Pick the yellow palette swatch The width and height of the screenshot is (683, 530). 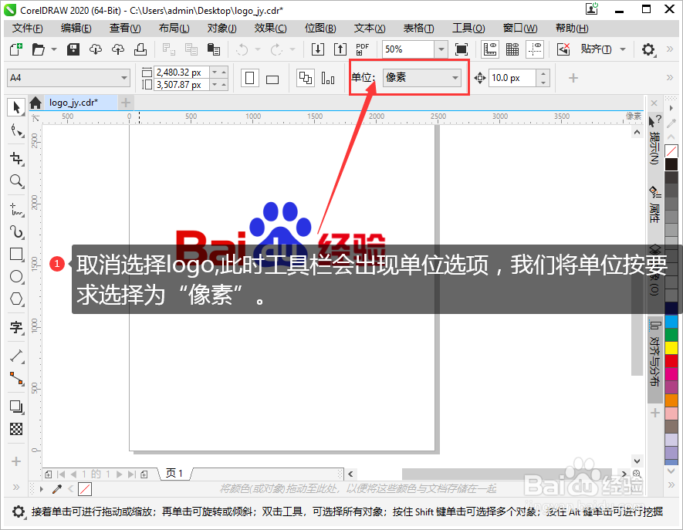tap(671, 347)
